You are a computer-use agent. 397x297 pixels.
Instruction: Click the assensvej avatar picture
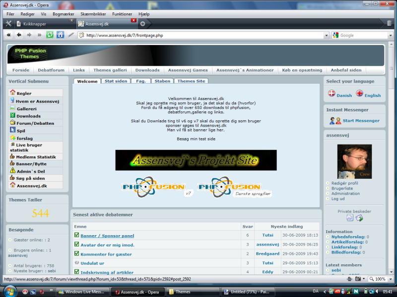click(x=354, y=162)
